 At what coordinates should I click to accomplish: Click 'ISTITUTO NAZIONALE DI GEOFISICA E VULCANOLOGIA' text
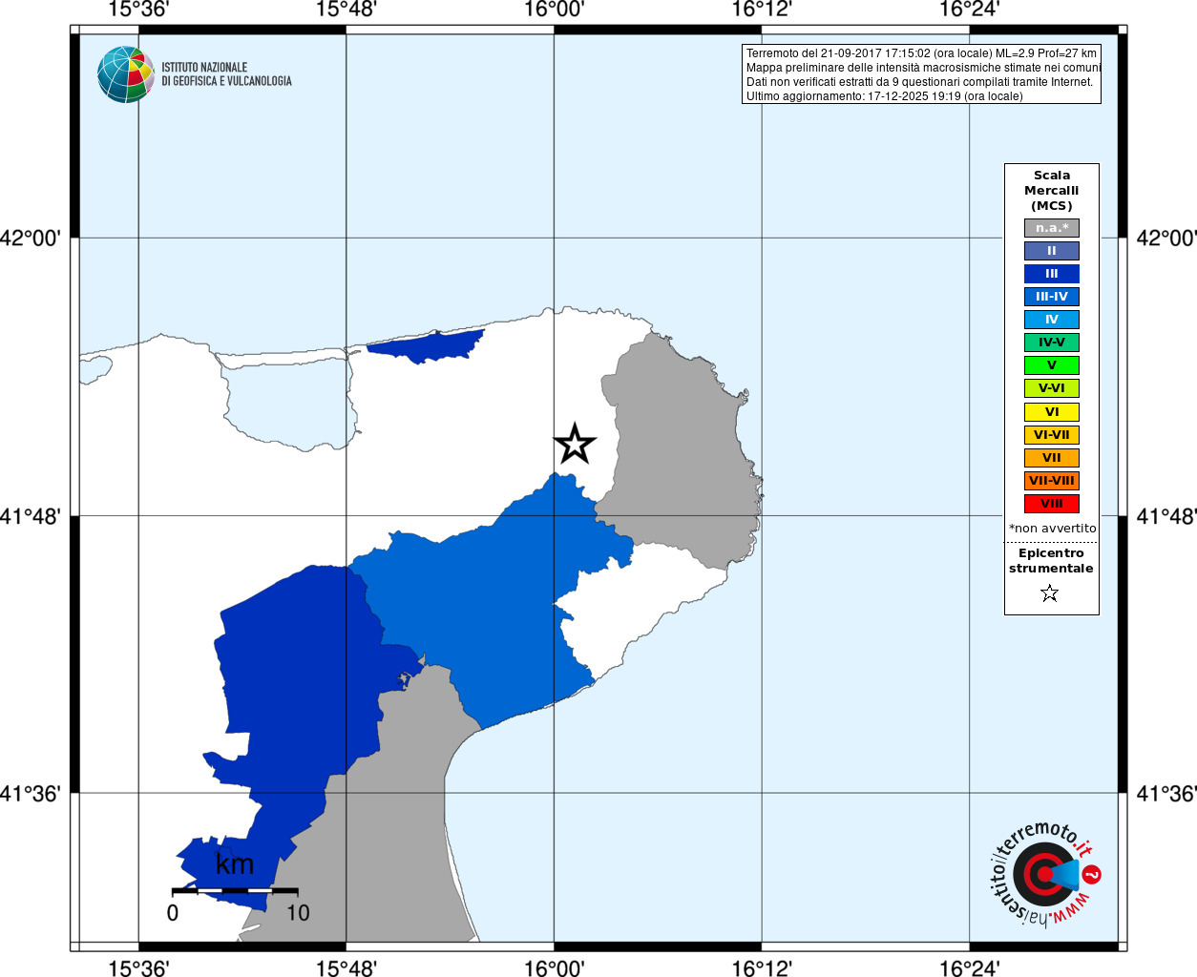(x=226, y=74)
